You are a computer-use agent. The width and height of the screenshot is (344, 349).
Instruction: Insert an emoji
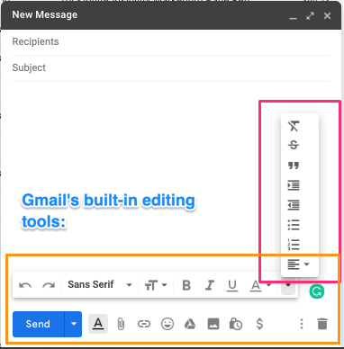[167, 324]
